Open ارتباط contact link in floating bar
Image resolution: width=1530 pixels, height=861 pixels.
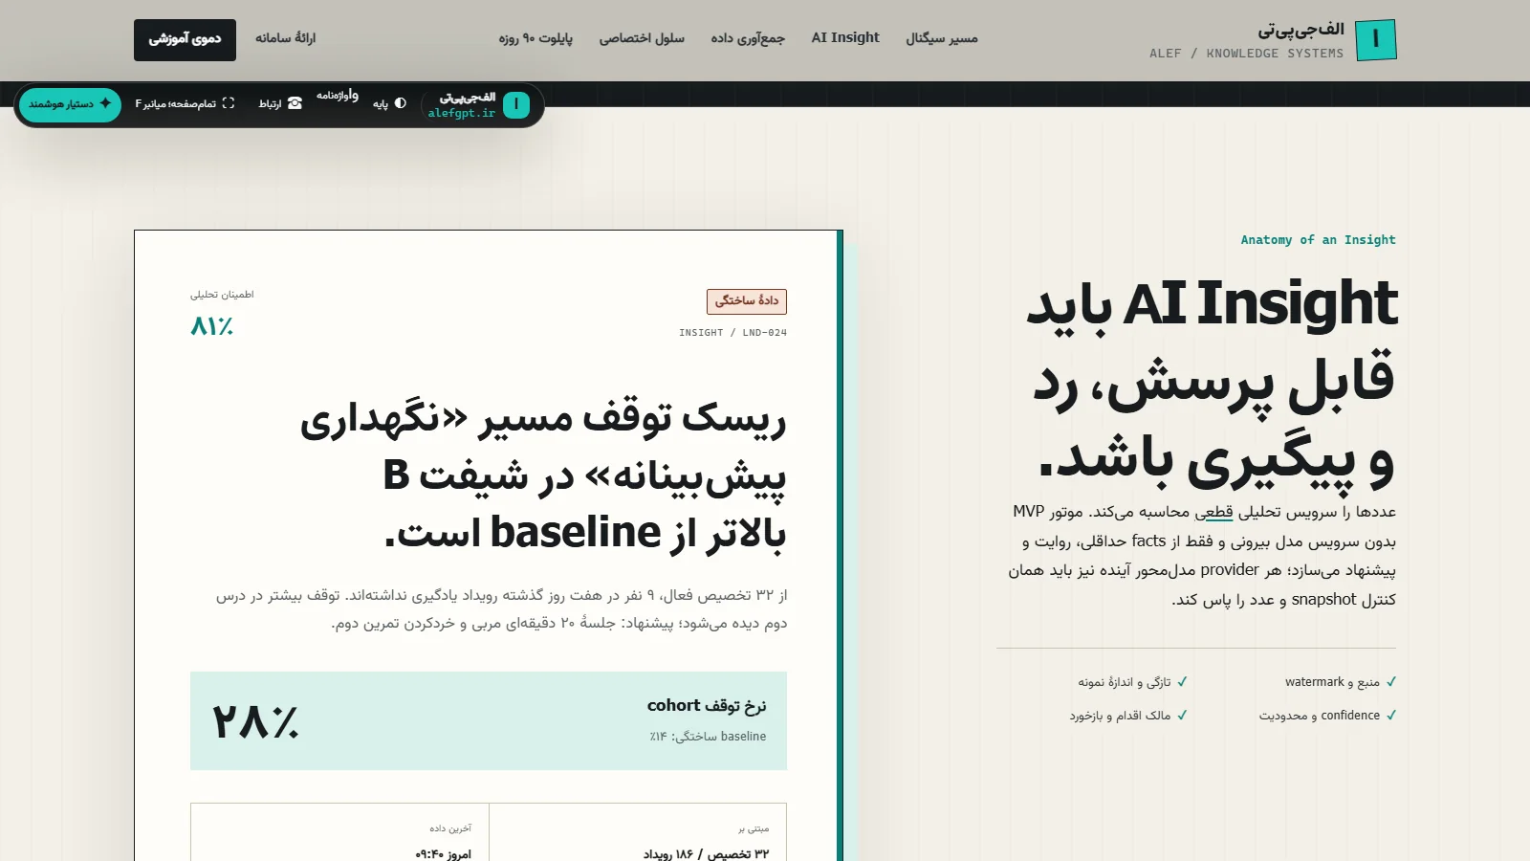point(280,103)
